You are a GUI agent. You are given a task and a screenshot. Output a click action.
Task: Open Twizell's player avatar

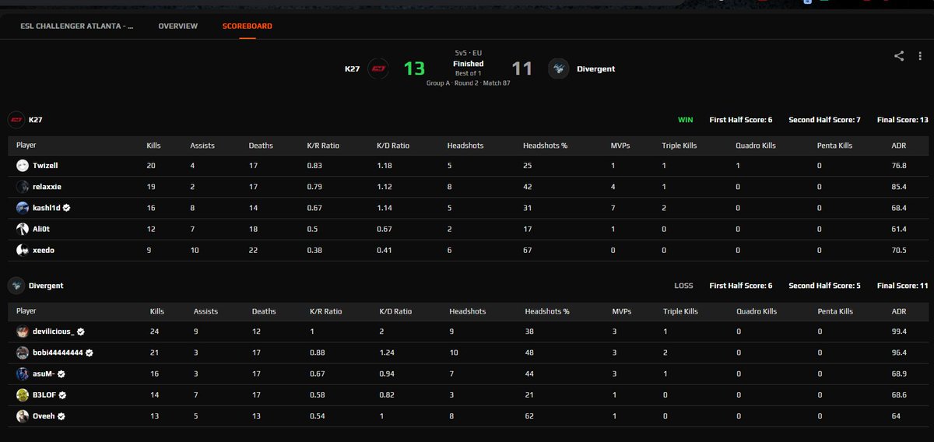coord(23,166)
